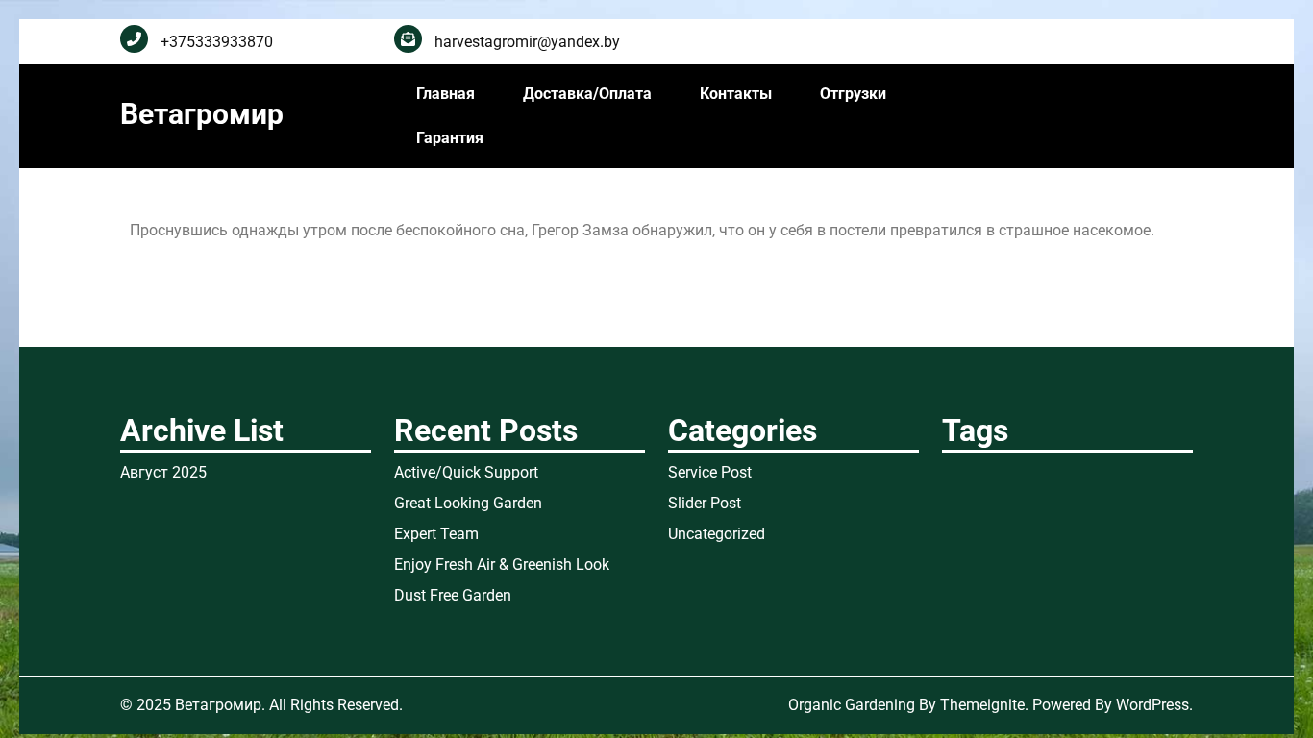Open the Dust Free Garden post

pyautogui.click(x=453, y=596)
